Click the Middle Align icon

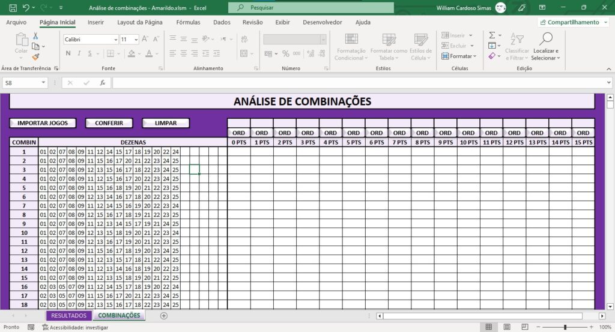tap(184, 39)
